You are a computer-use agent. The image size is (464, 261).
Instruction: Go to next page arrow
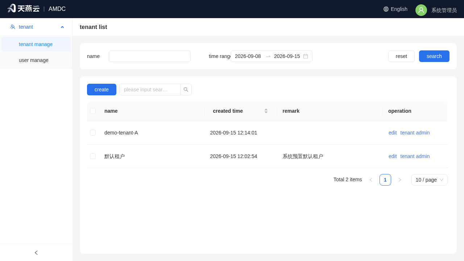400,180
